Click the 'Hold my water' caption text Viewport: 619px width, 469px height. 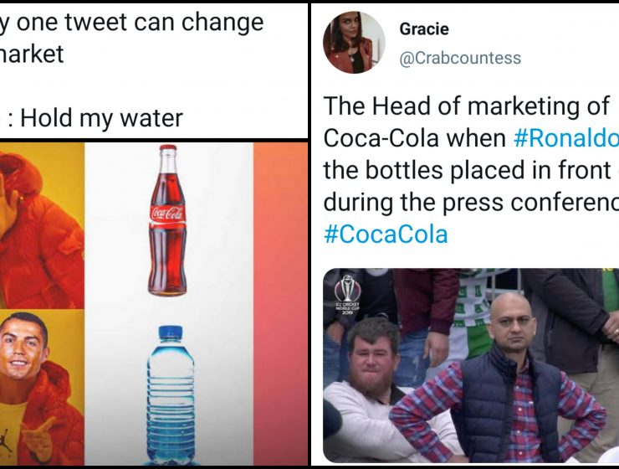click(x=101, y=118)
